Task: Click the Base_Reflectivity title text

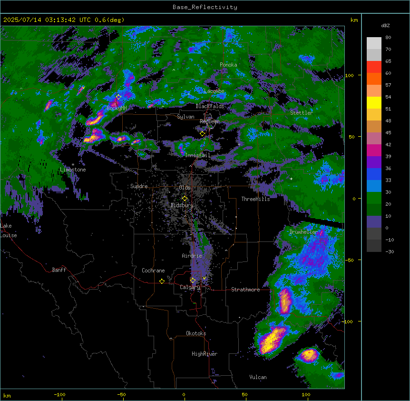Action: [x=205, y=7]
